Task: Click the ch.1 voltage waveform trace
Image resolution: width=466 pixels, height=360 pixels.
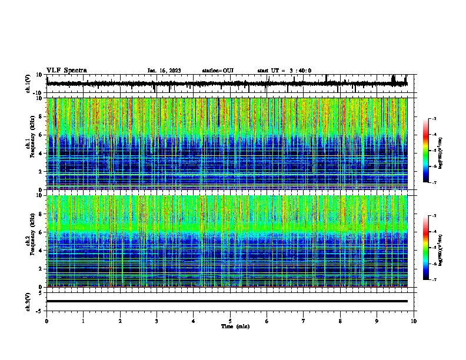Action: pyautogui.click(x=227, y=84)
